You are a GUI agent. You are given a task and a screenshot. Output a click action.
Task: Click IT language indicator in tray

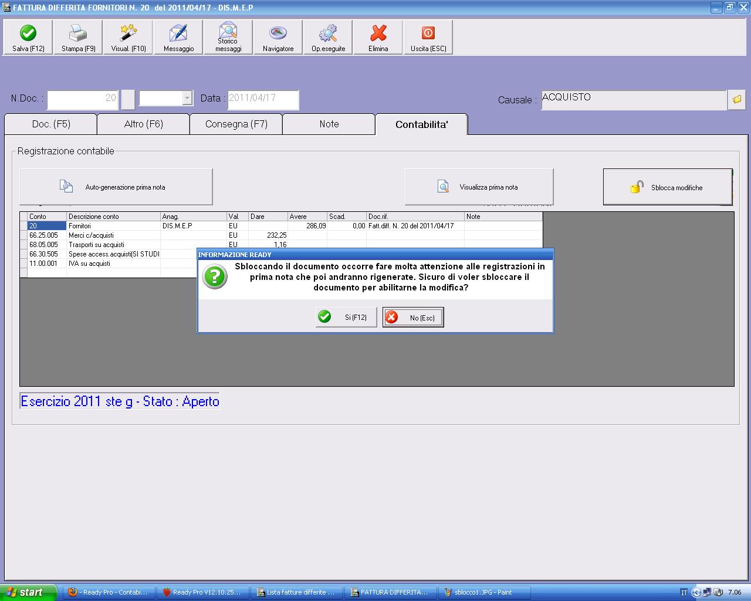[x=684, y=593]
